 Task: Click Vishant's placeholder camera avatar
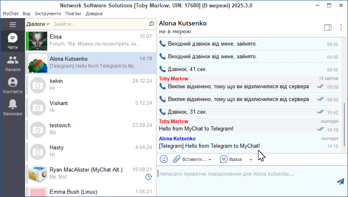pos(38,108)
